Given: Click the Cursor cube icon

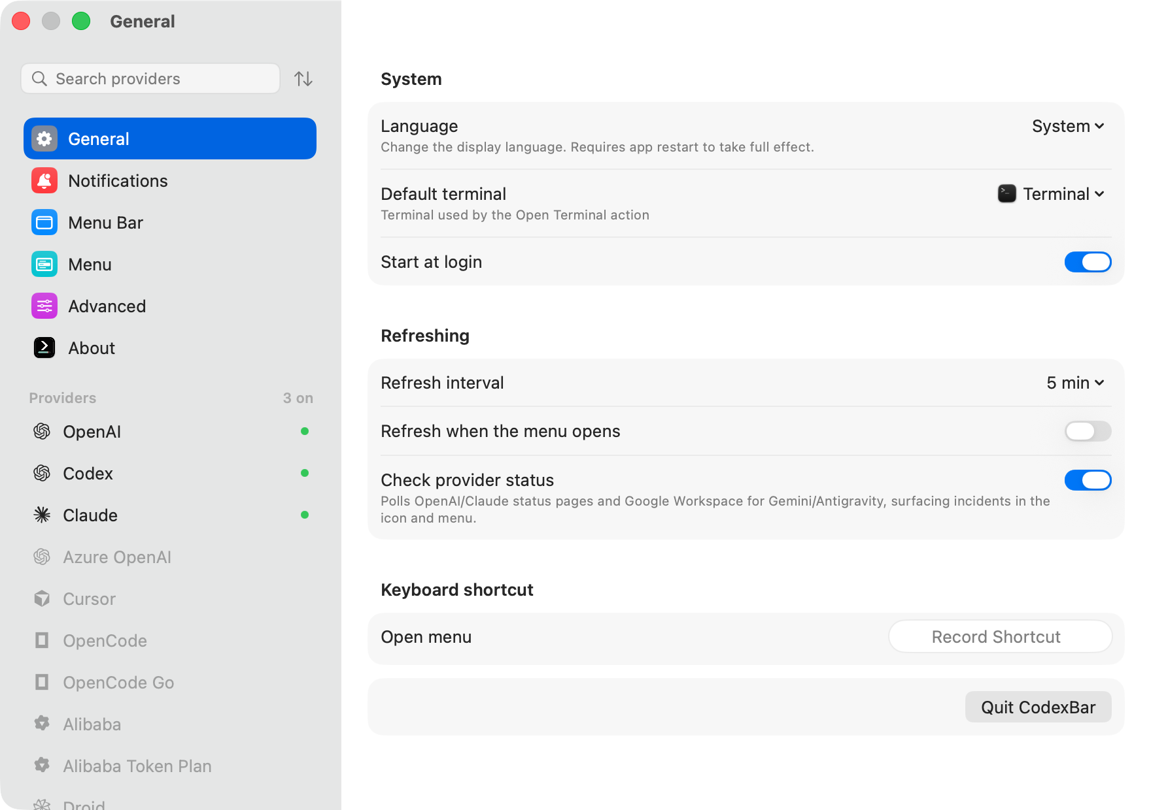Looking at the screenshot, I should 42,598.
